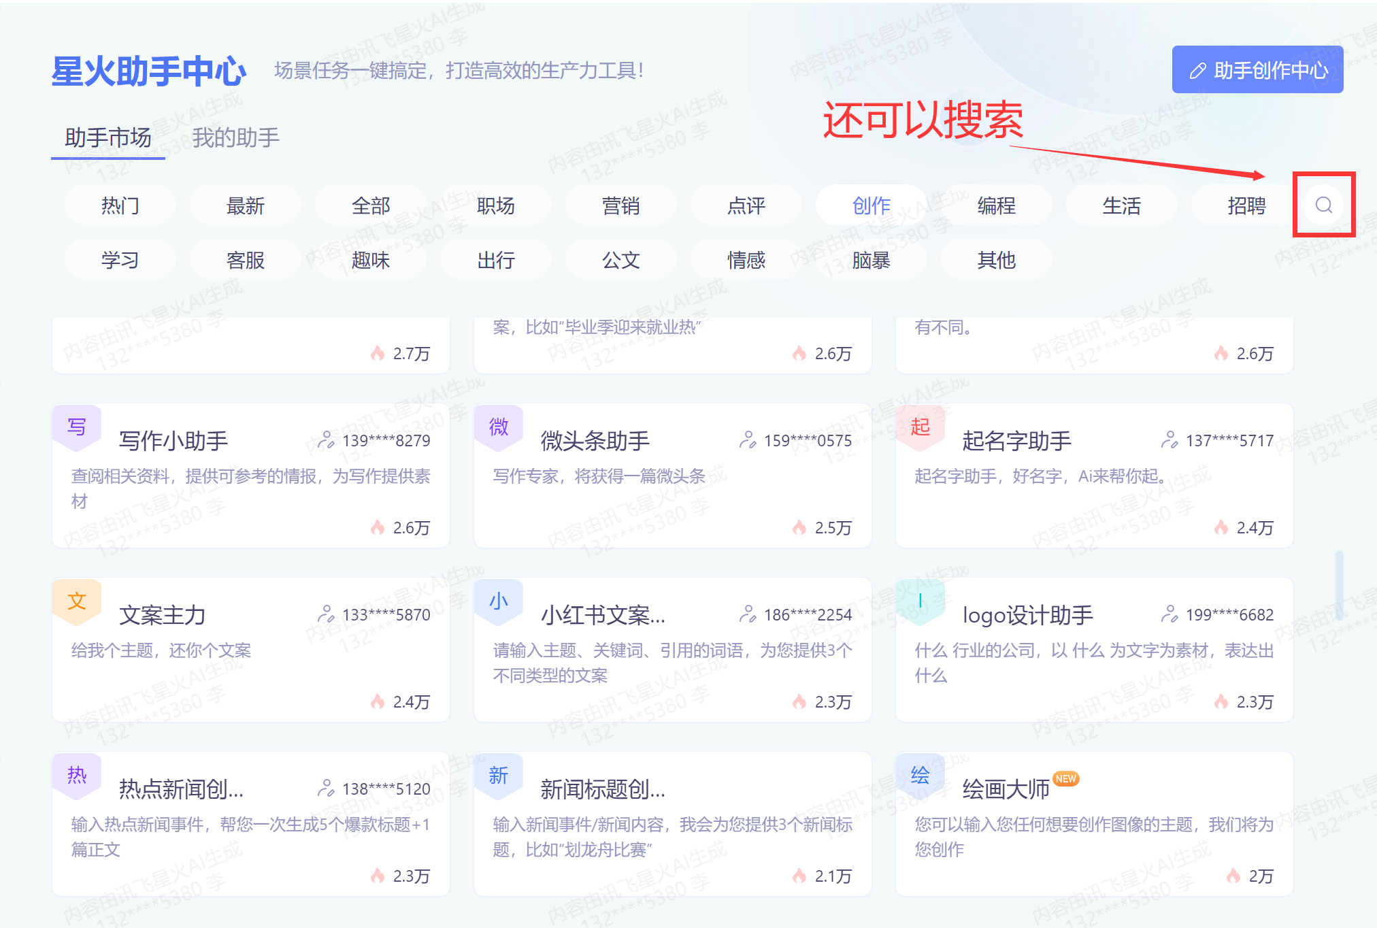
Task: Click the search magnifier icon
Action: click(x=1323, y=205)
